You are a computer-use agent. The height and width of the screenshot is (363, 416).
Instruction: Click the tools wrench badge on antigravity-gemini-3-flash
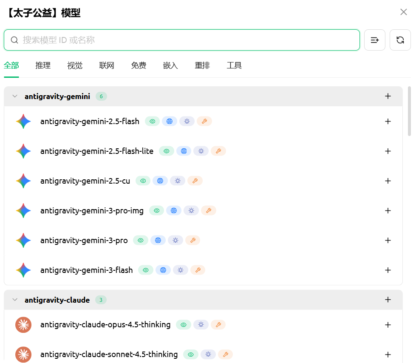pos(198,270)
